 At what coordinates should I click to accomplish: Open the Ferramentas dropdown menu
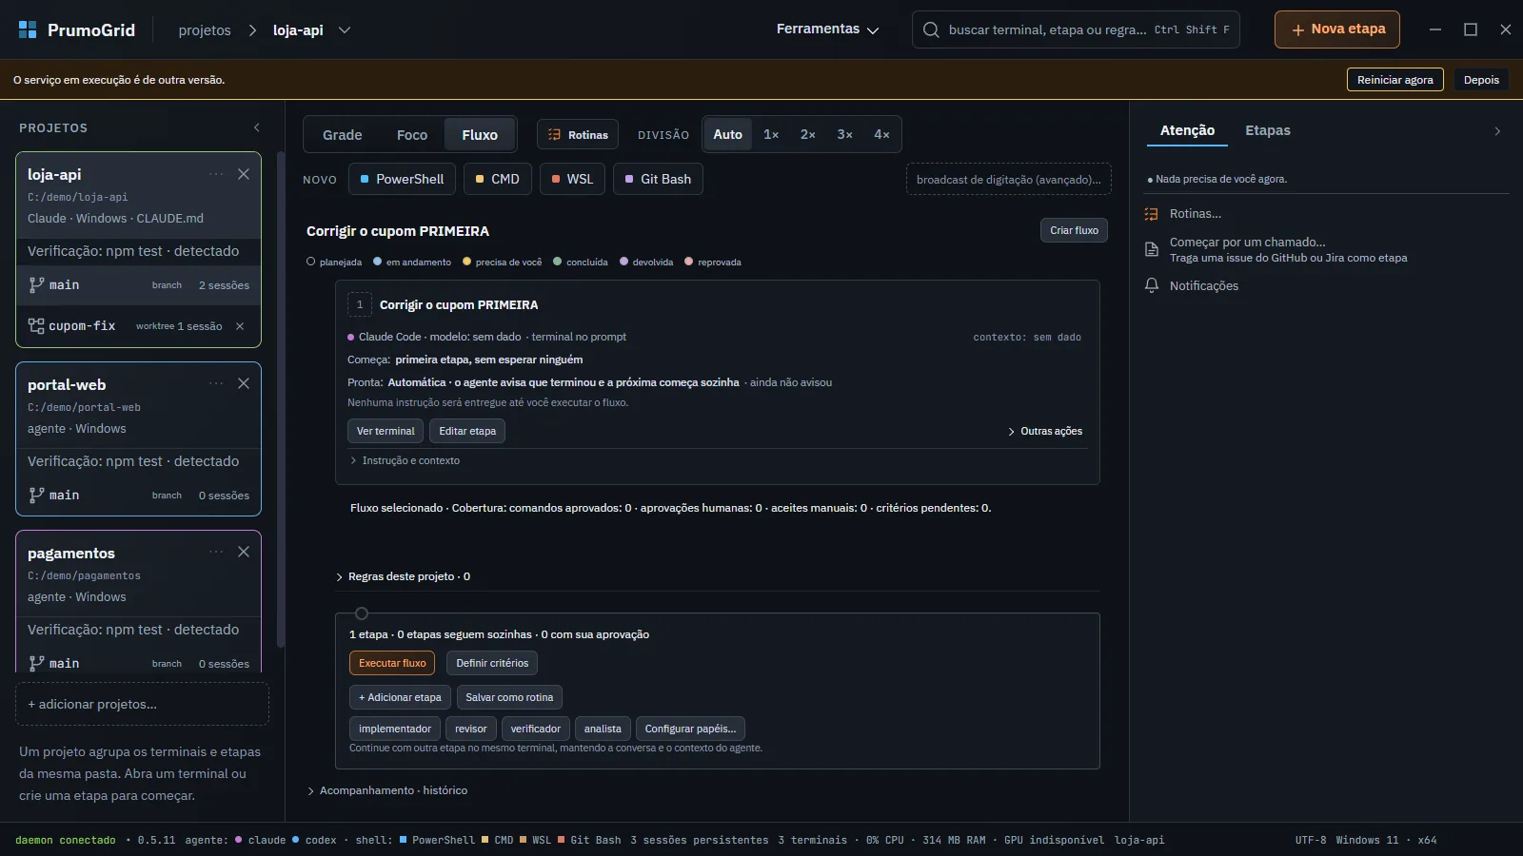(828, 29)
